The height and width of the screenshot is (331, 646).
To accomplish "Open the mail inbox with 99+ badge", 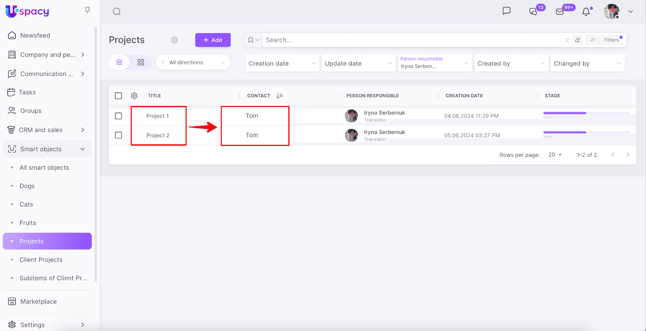I will (x=560, y=12).
